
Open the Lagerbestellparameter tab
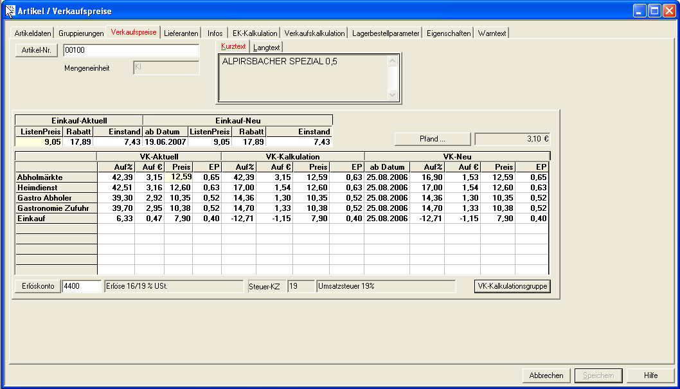click(386, 33)
